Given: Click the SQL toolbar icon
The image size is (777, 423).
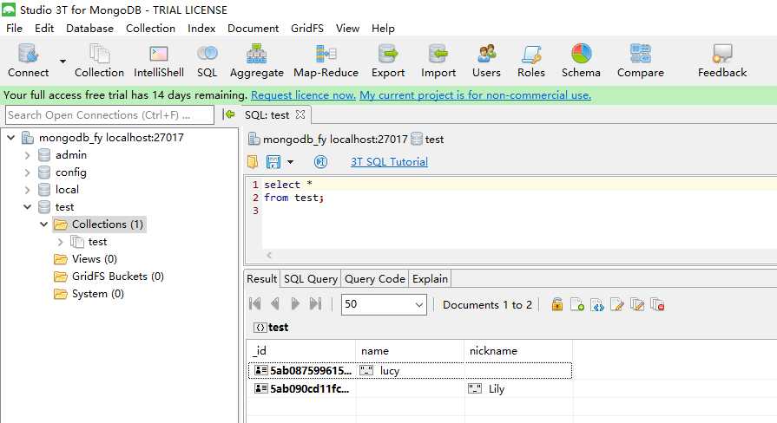Looking at the screenshot, I should 207,61.
